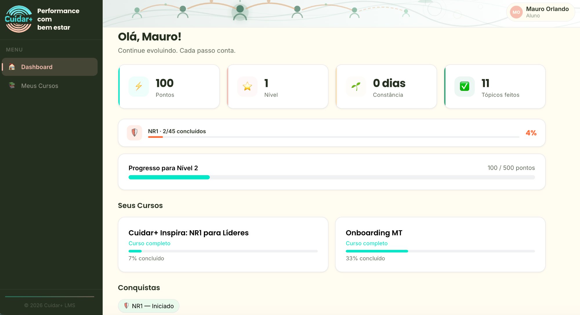Select the lightning bolt Pontos icon
The image size is (580, 315).
pos(138,86)
